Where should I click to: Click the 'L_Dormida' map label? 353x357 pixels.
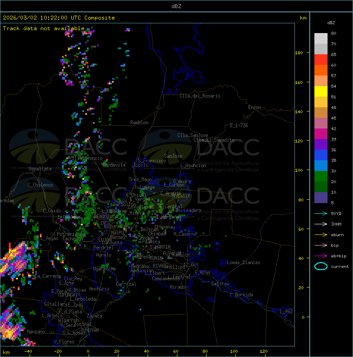(x=241, y=295)
